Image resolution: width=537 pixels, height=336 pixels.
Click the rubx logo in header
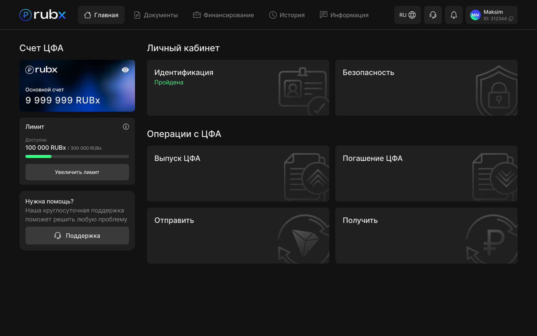point(43,15)
